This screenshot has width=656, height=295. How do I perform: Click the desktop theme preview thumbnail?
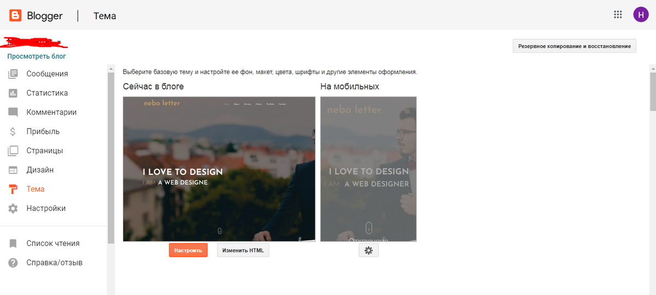219,169
